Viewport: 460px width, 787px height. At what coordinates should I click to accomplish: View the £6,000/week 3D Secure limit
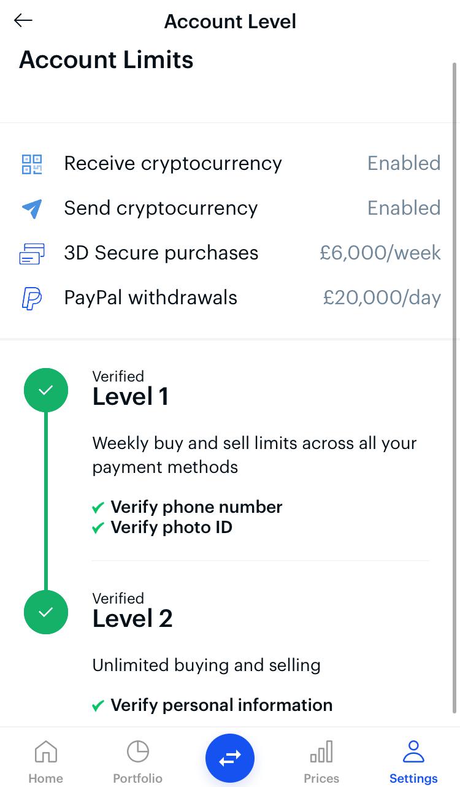click(x=380, y=253)
